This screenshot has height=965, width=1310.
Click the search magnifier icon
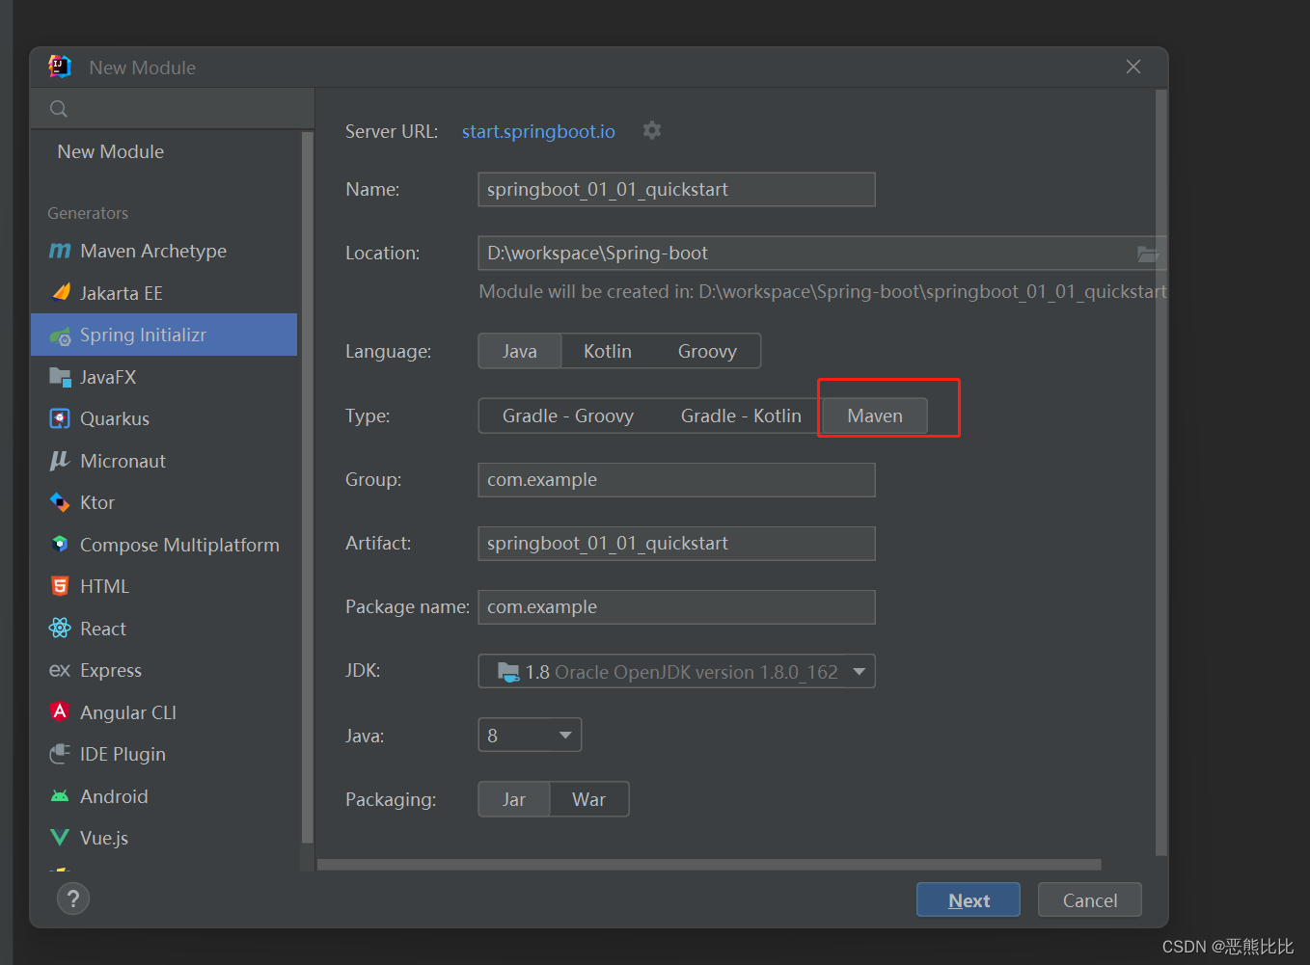(59, 109)
